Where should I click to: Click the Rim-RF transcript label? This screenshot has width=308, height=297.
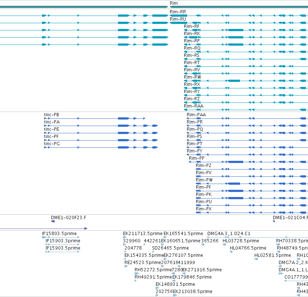point(191,26)
